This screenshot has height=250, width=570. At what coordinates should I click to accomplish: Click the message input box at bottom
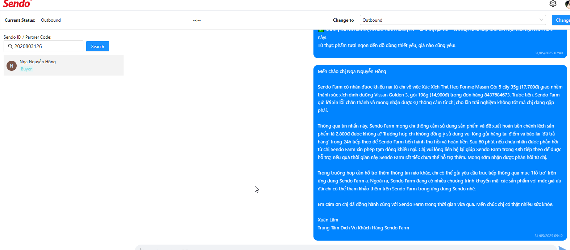click(x=346, y=248)
